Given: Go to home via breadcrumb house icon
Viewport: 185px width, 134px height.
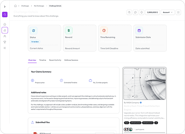Looking at the screenshot, I should coord(15,6).
